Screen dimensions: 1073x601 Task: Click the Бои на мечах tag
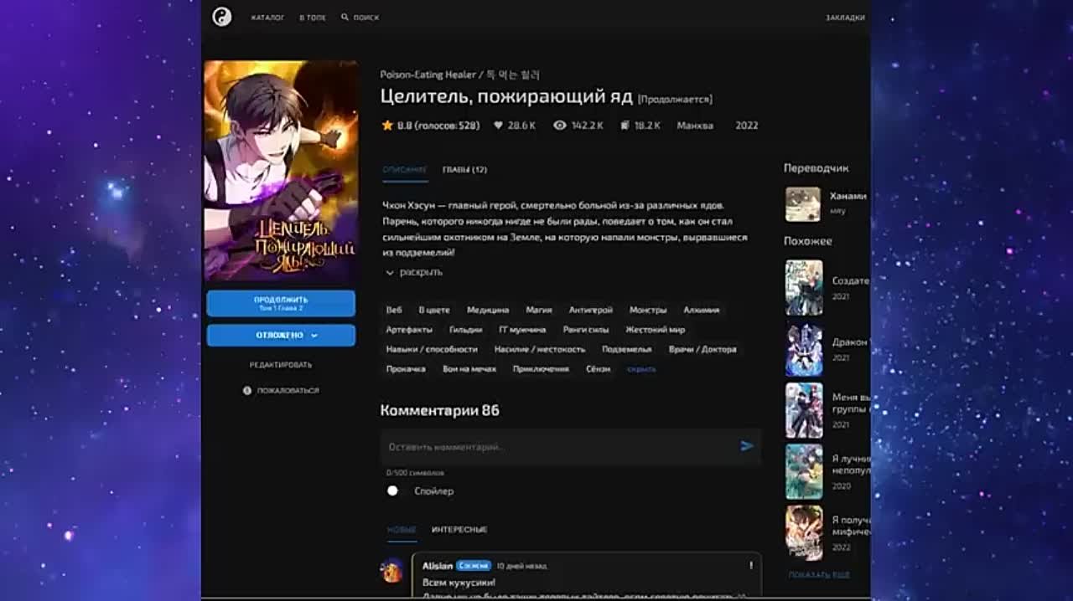pos(469,369)
